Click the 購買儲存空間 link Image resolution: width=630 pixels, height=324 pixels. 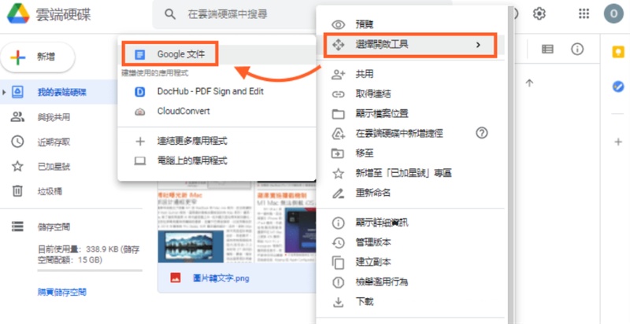tap(62, 292)
